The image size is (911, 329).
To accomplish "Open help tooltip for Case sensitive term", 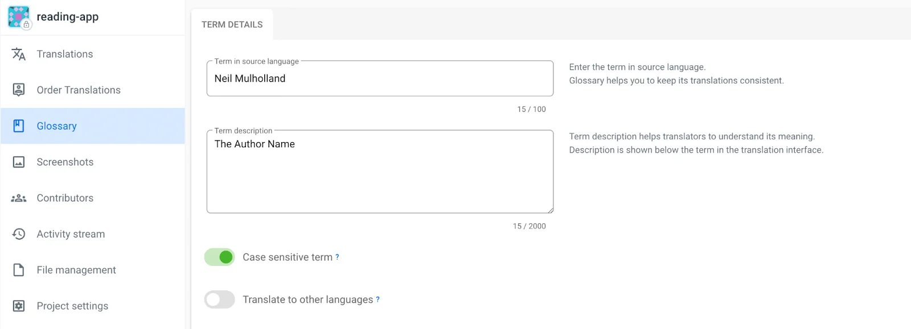I will [337, 257].
